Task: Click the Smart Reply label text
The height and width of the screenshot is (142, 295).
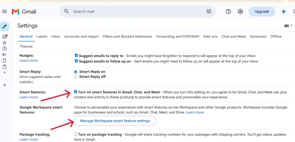Action: [31, 72]
